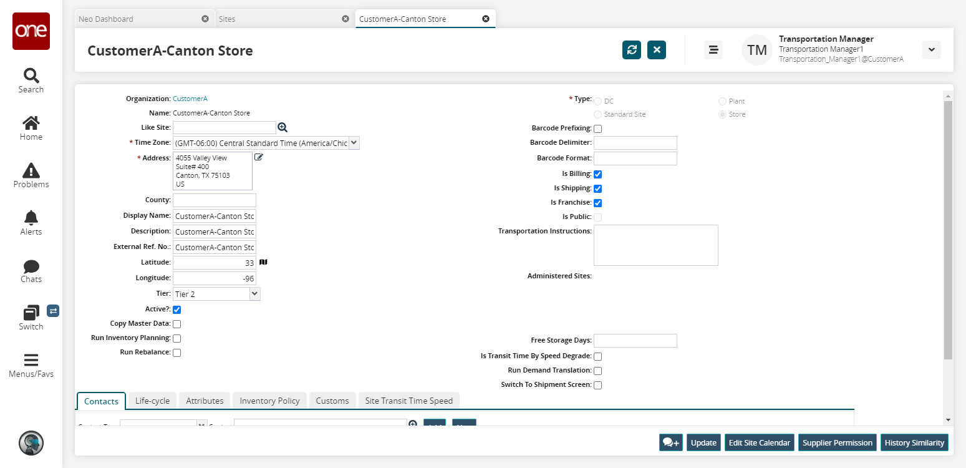The width and height of the screenshot is (966, 468).
Task: Click the add comment chat button
Action: pyautogui.click(x=671, y=442)
